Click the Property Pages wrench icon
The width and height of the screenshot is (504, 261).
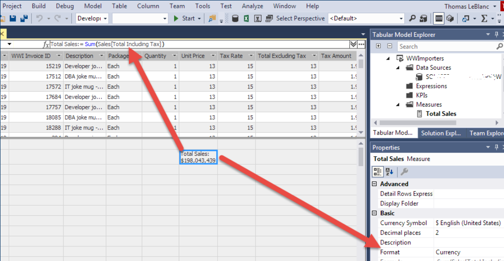tap(404, 172)
